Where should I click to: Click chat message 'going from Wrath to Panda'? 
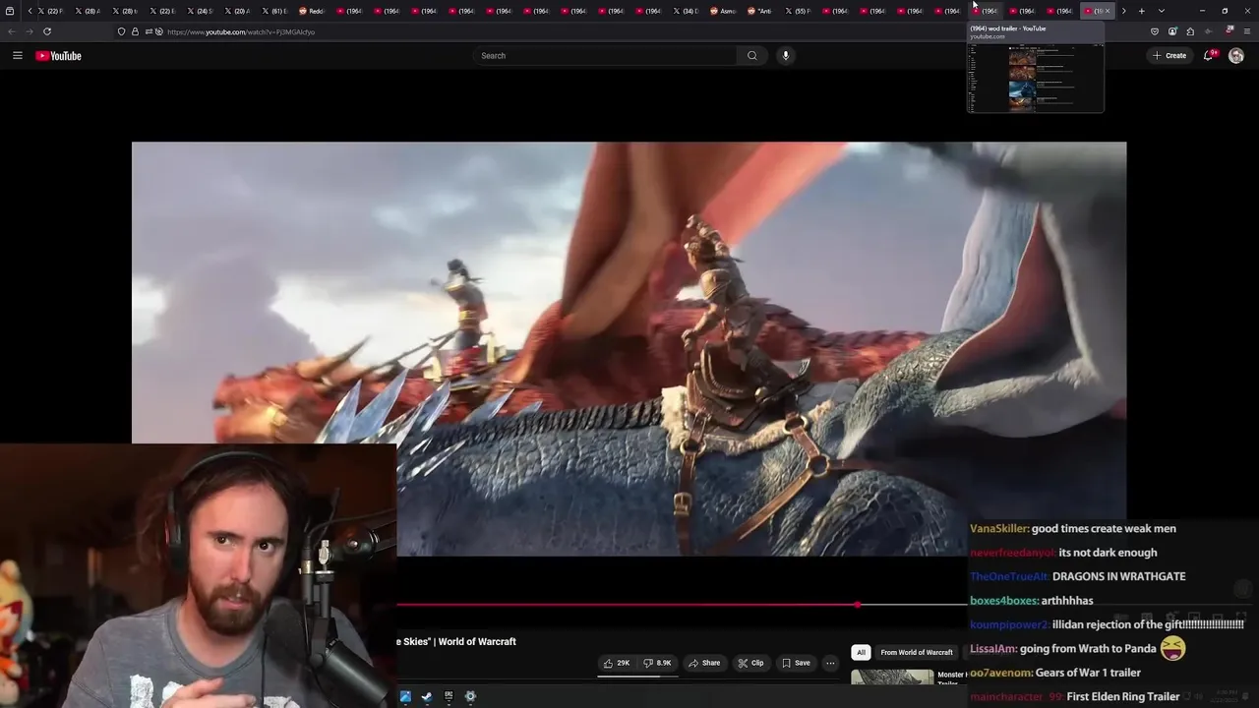coord(1088,649)
